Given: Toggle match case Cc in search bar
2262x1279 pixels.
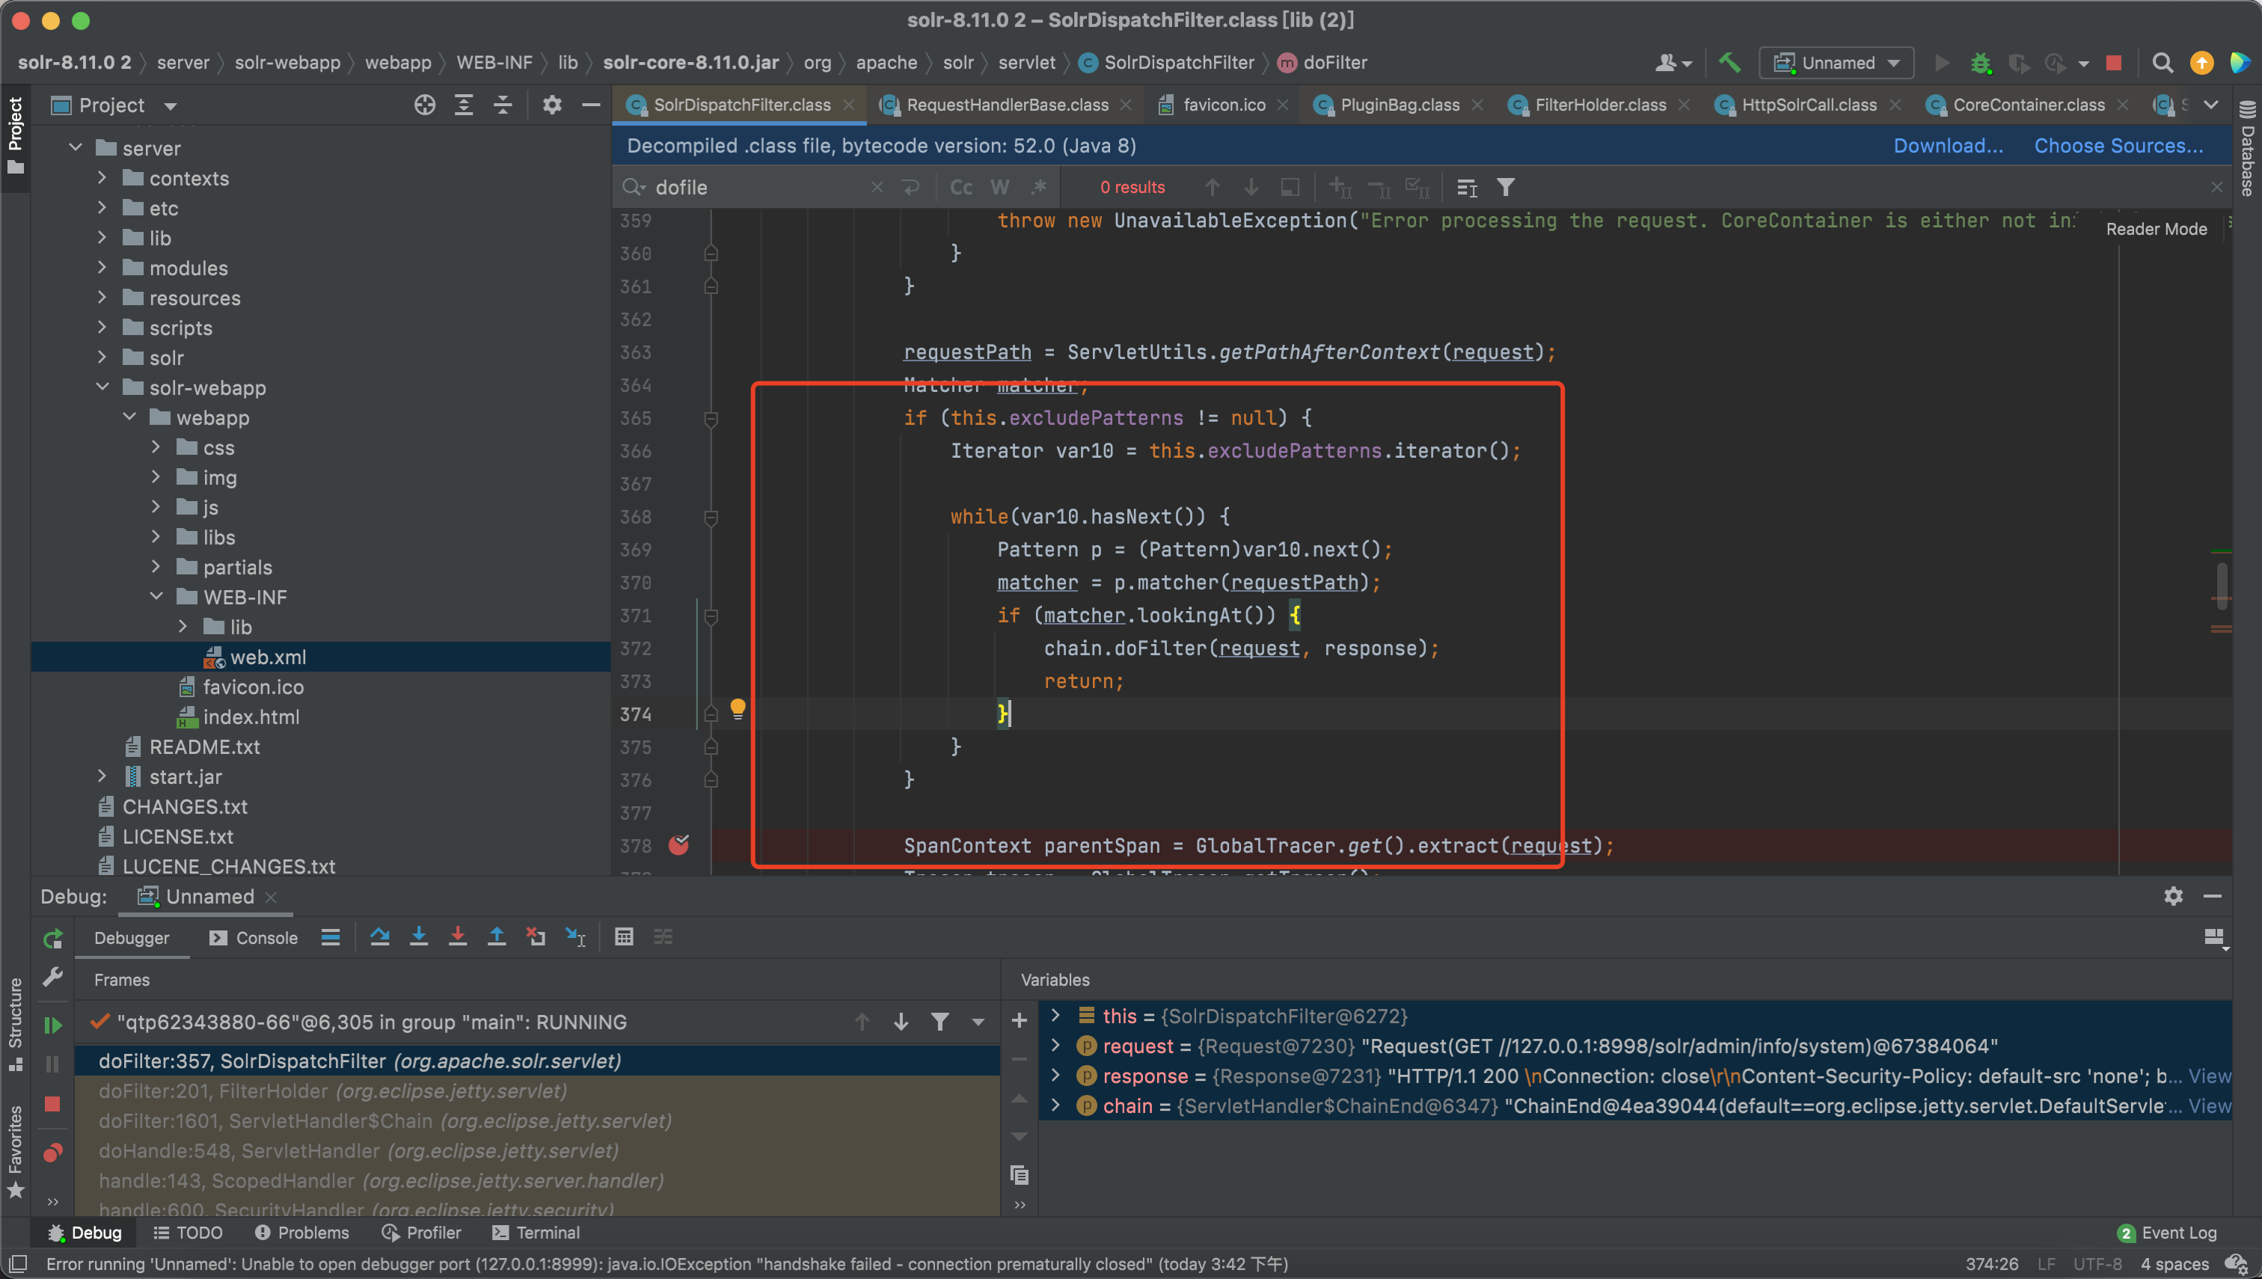Looking at the screenshot, I should click(961, 187).
